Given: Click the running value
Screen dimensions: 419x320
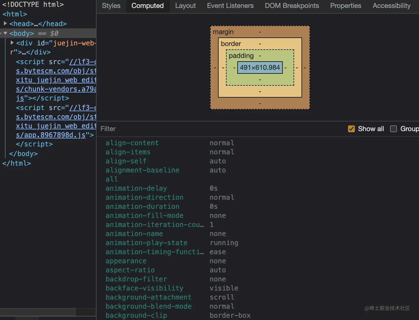Looking at the screenshot, I should pos(224,243).
